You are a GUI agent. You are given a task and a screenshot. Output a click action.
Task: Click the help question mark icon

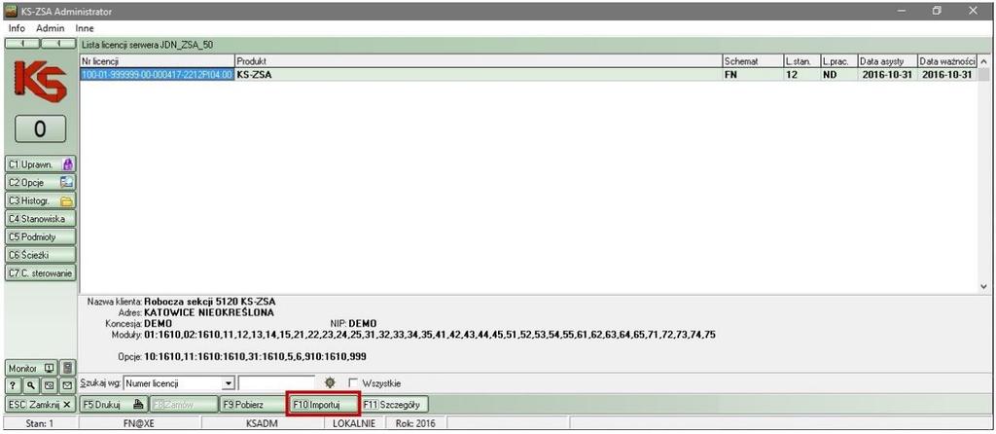(x=12, y=385)
